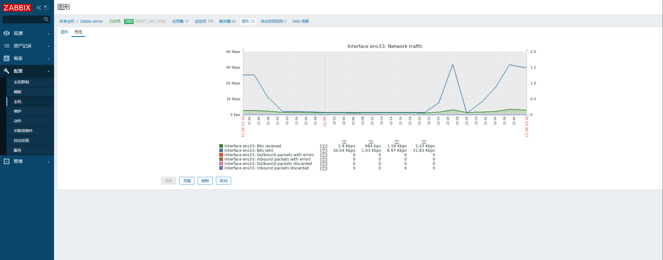This screenshot has height=260, width=663.
Task: Click the 已启用 status link
Action: 115,21
